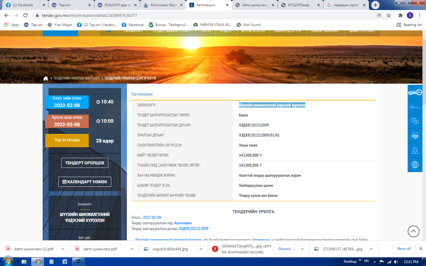Click the КАЛЕНДАРТ НЭМЭХ button
Viewport: 426px width, 266px height.
click(x=85, y=182)
